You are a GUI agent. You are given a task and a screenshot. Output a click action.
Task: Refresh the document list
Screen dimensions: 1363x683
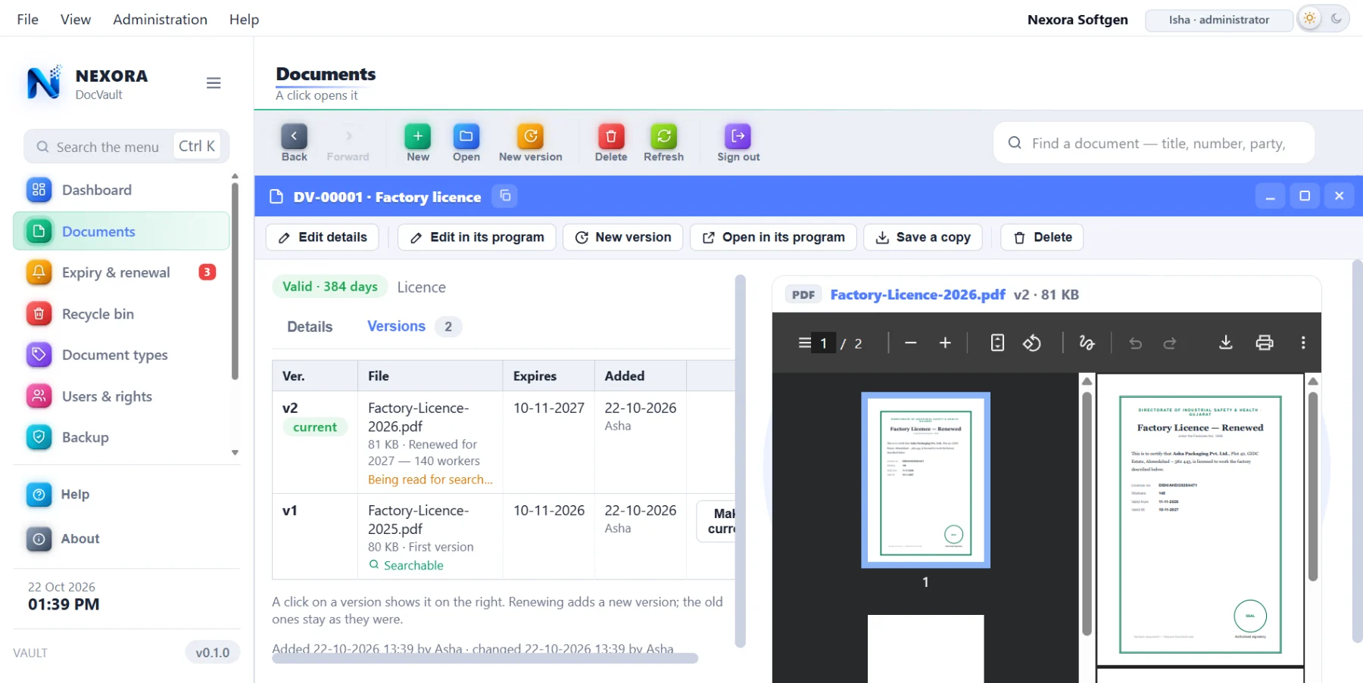coord(663,143)
